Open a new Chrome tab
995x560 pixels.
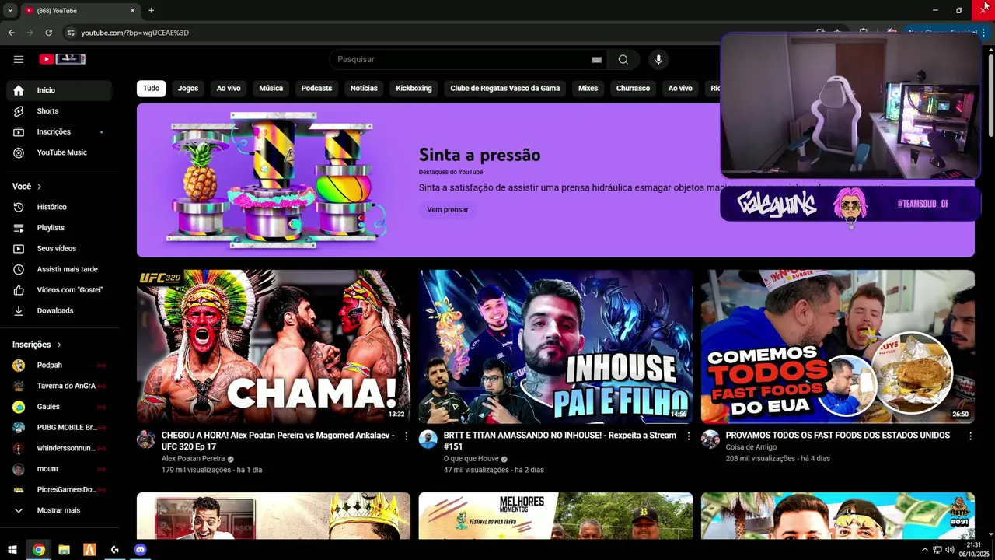tap(151, 10)
